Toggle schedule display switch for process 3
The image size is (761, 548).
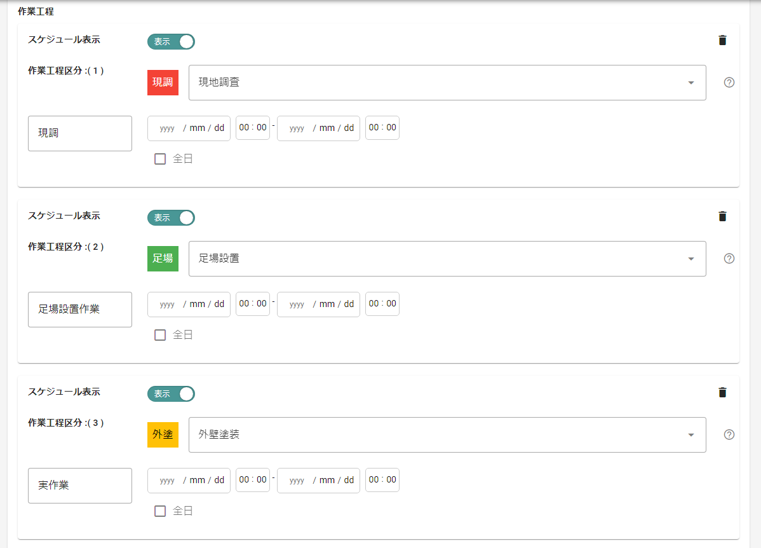[x=172, y=394]
